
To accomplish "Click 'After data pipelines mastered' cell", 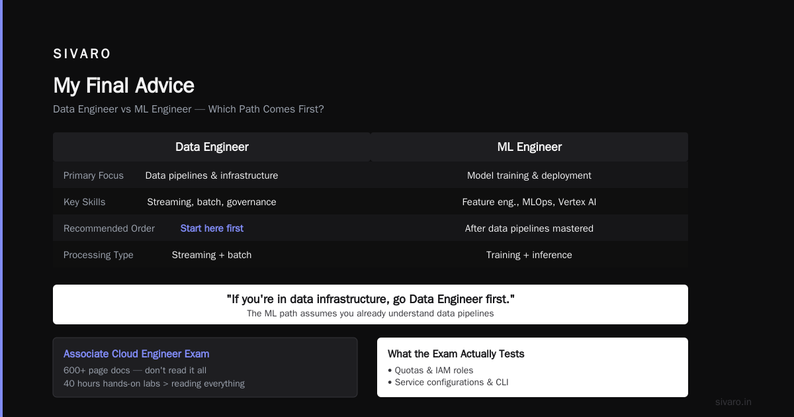I will click(529, 228).
